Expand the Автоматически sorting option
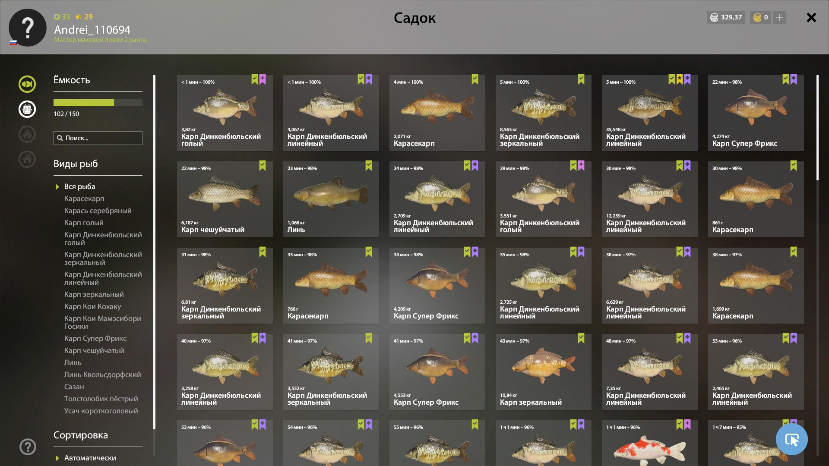The height and width of the screenshot is (466, 829). [57, 458]
